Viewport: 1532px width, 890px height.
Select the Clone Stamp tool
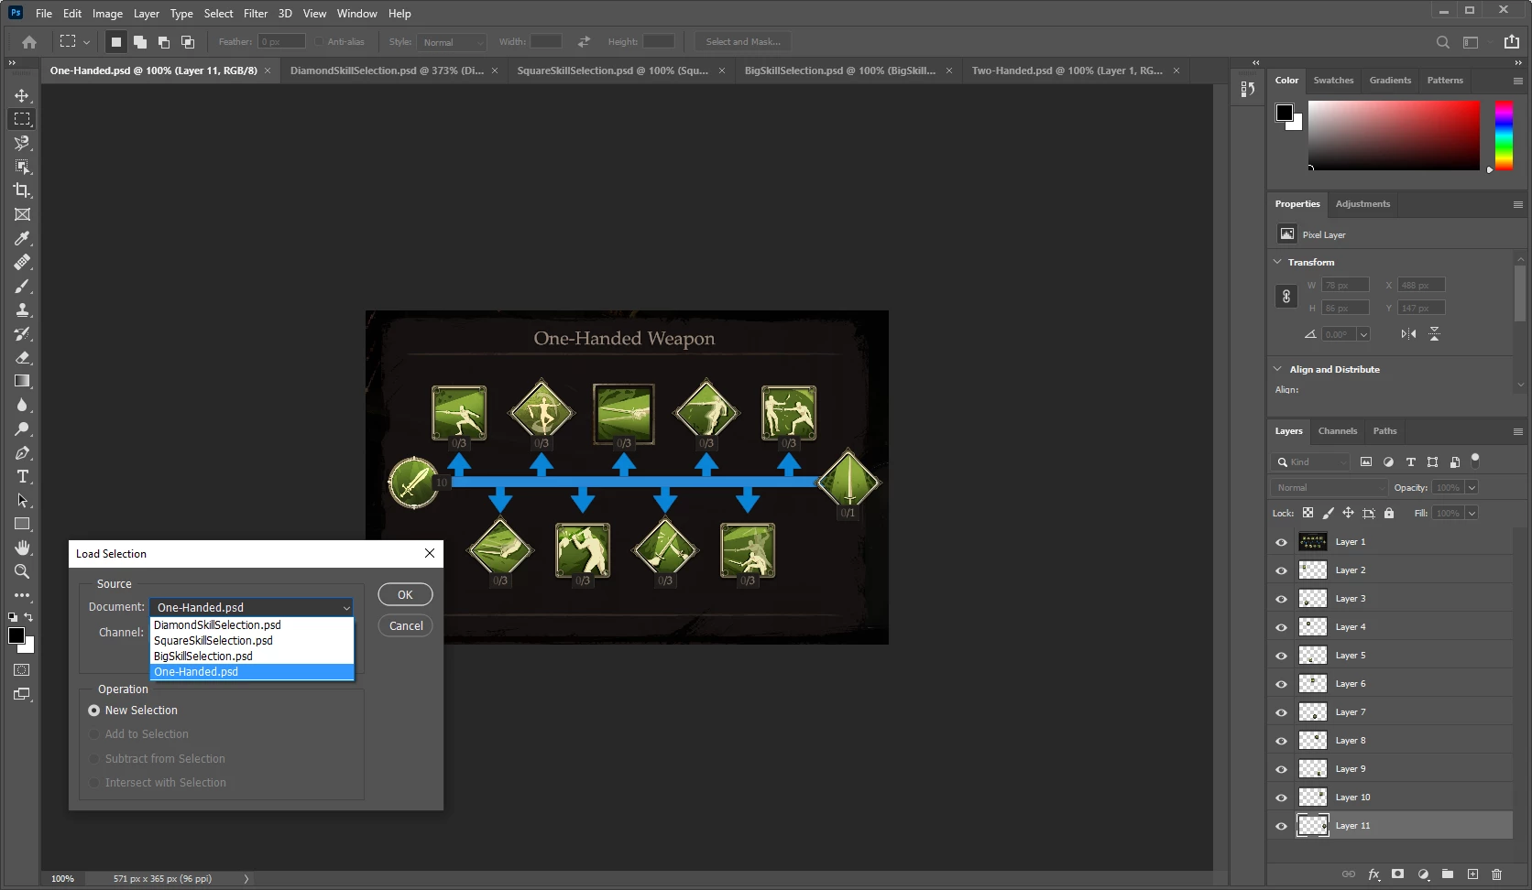tap(22, 309)
